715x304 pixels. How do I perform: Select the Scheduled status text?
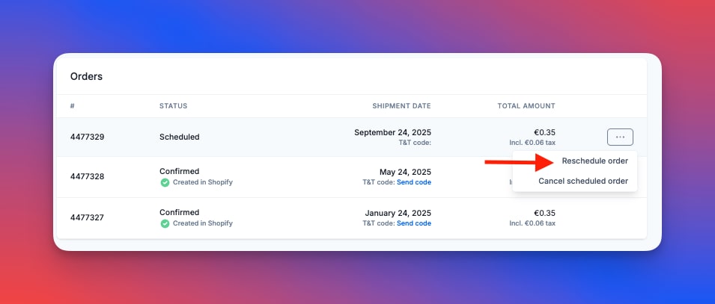179,137
